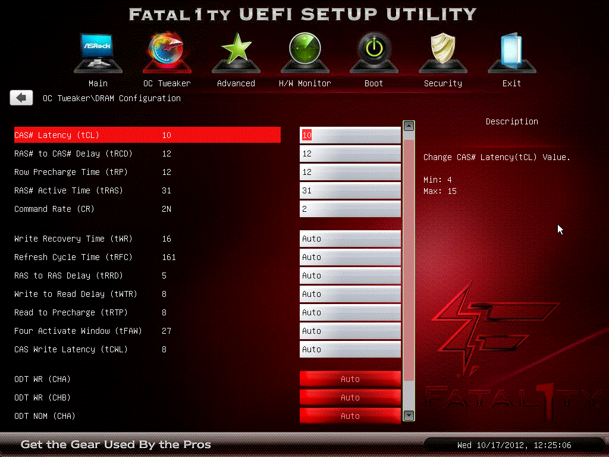This screenshot has width=609, height=457.
Task: Select the Boot power icon
Action: point(374,53)
